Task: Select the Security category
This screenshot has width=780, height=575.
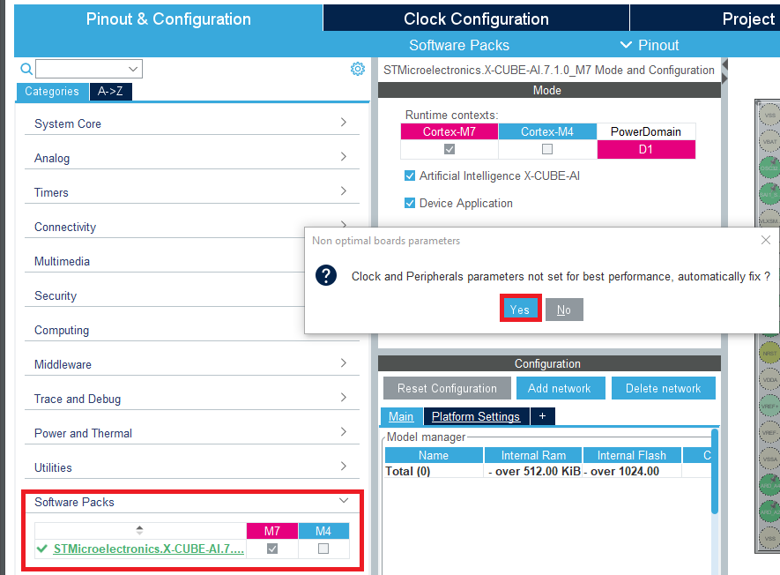Action: (x=56, y=295)
